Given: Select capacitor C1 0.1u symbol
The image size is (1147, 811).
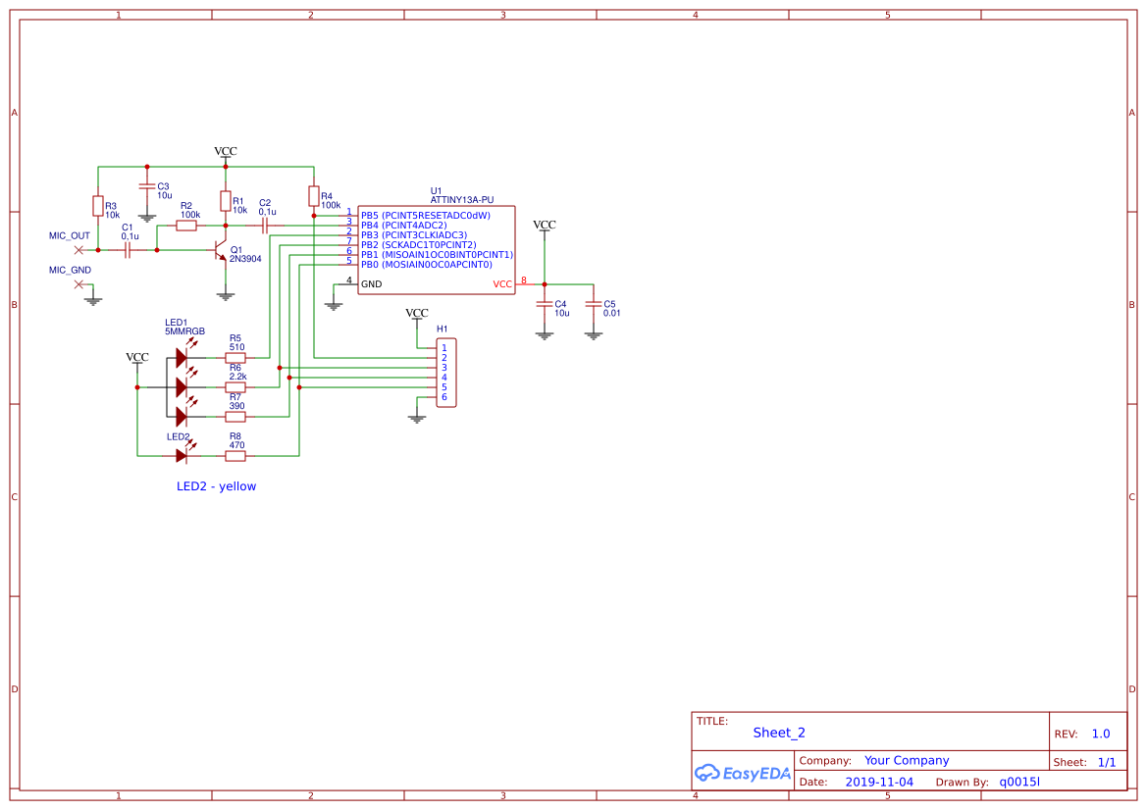Looking at the screenshot, I should pyautogui.click(x=128, y=250).
